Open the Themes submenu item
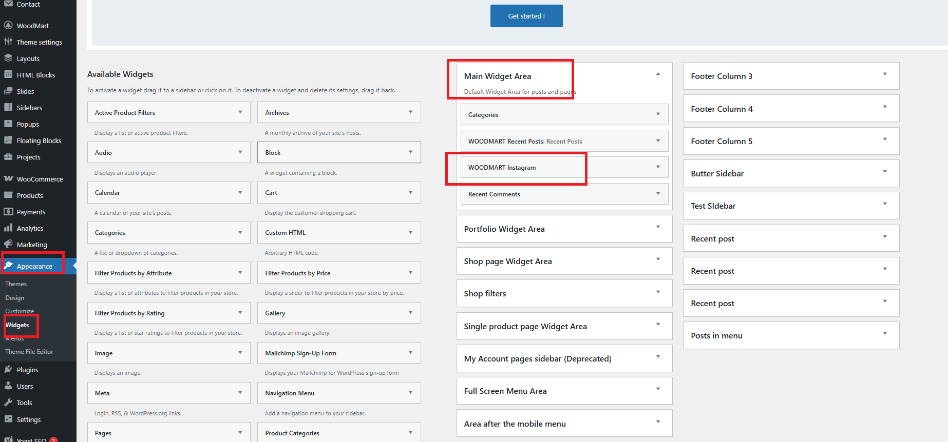This screenshot has height=442, width=948. coord(16,284)
